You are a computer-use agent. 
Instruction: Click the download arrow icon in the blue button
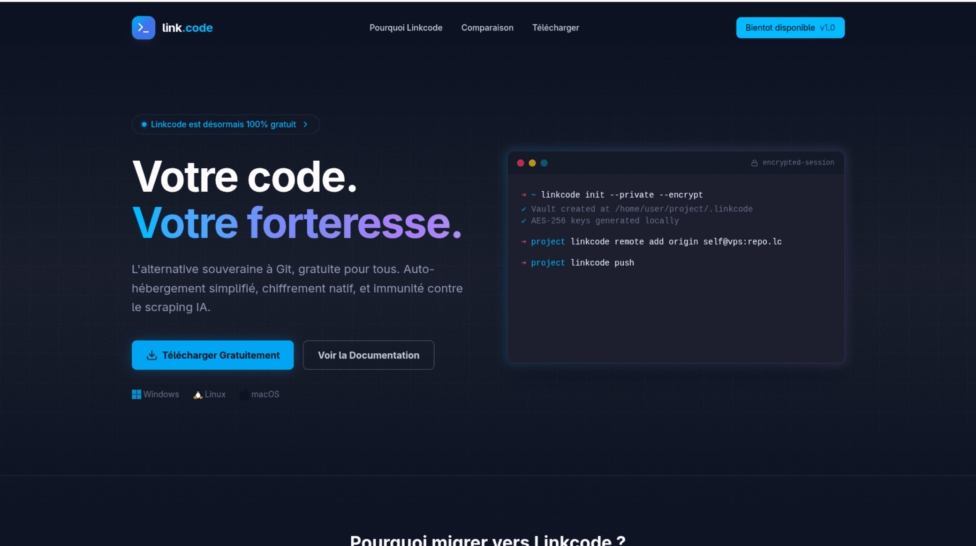point(151,355)
